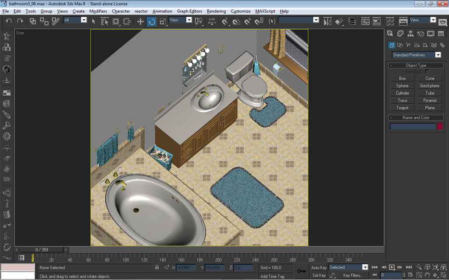The width and height of the screenshot is (449, 280).
Task: Click the Select and Rotate tool
Action: 152,21
